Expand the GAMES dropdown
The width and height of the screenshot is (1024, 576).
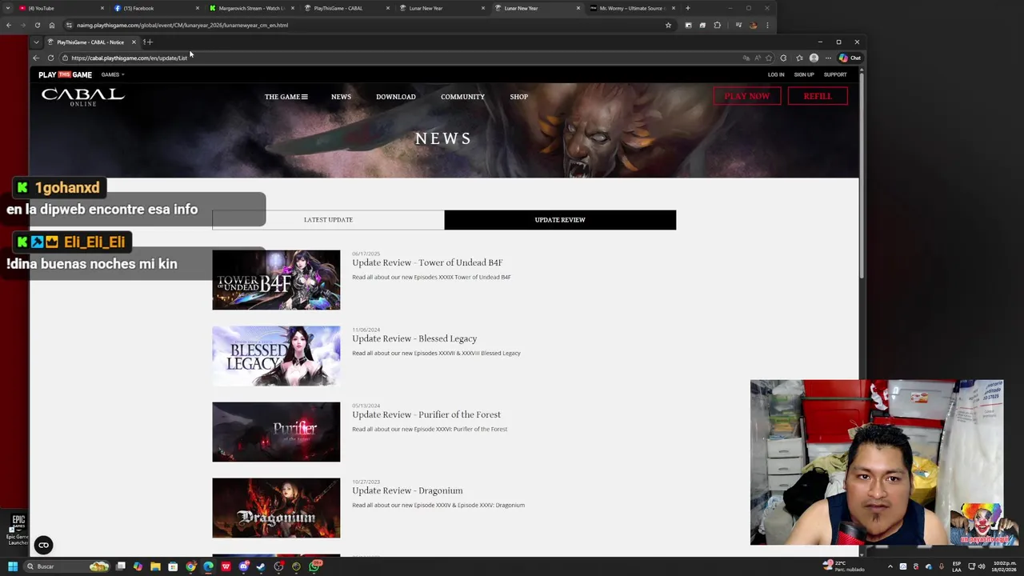point(113,74)
